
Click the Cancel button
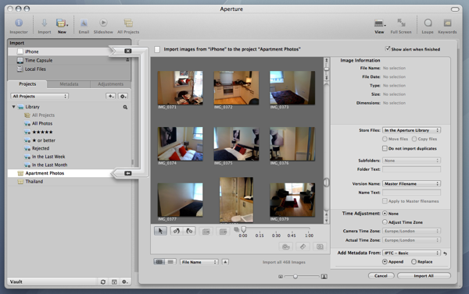point(381,276)
